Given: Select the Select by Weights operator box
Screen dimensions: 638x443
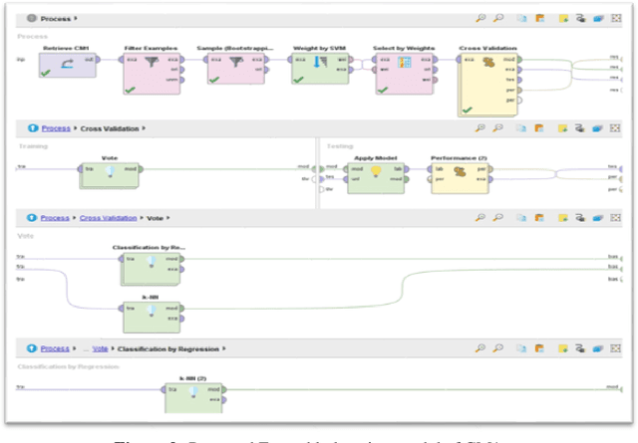Looking at the screenshot, I should (x=405, y=74).
